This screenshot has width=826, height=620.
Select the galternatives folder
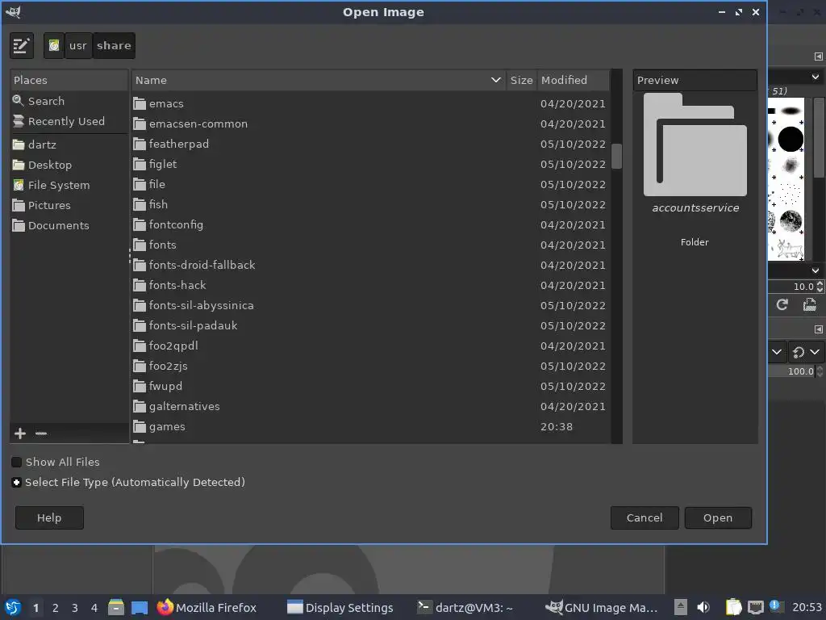(371, 407)
